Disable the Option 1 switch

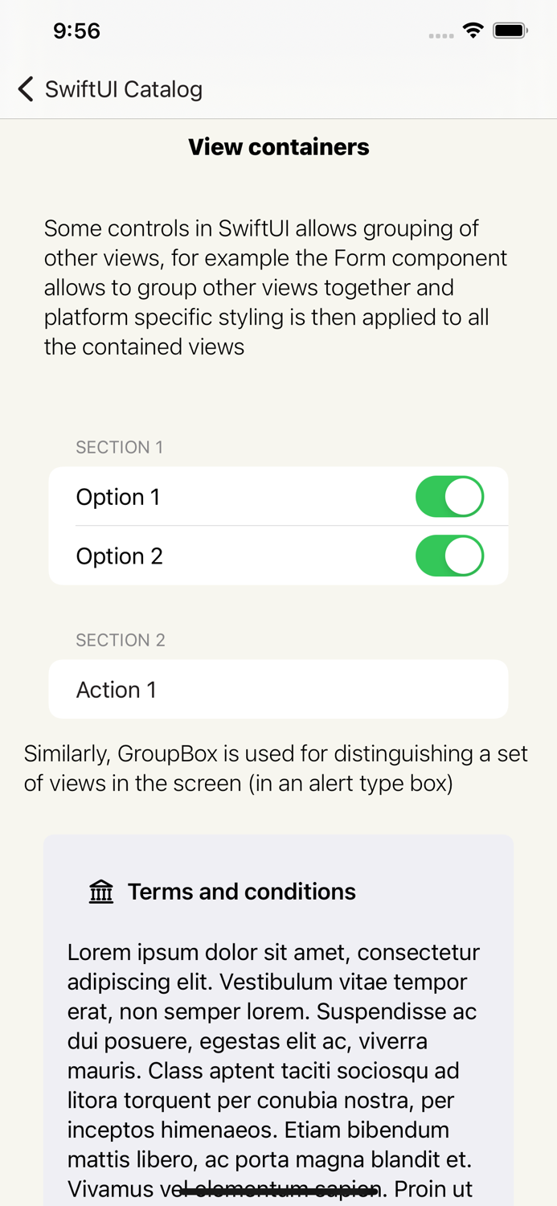[450, 496]
